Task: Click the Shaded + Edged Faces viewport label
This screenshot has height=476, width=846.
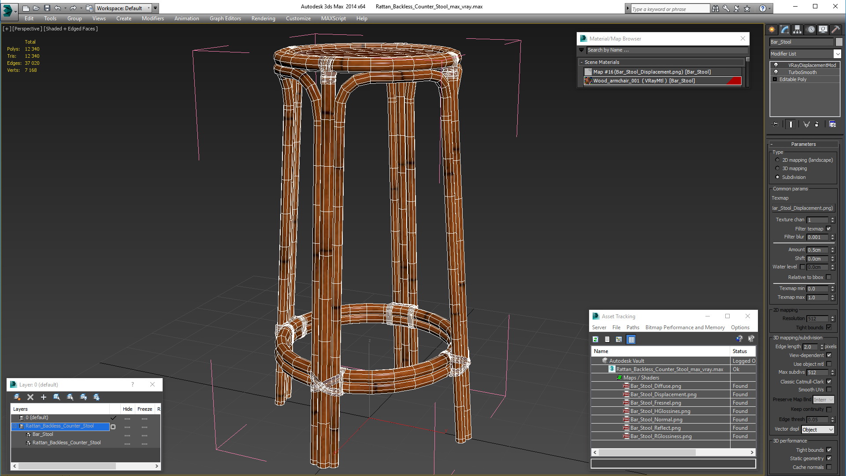Action: pos(70,29)
